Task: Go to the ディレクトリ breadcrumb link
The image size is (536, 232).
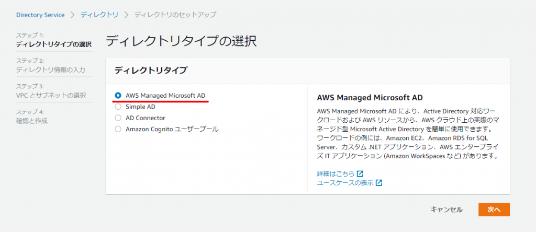Action: coord(99,15)
